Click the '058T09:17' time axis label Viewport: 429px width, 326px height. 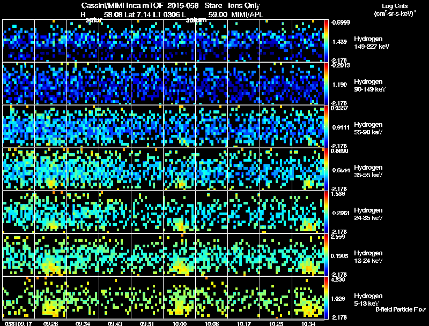click(x=18, y=324)
